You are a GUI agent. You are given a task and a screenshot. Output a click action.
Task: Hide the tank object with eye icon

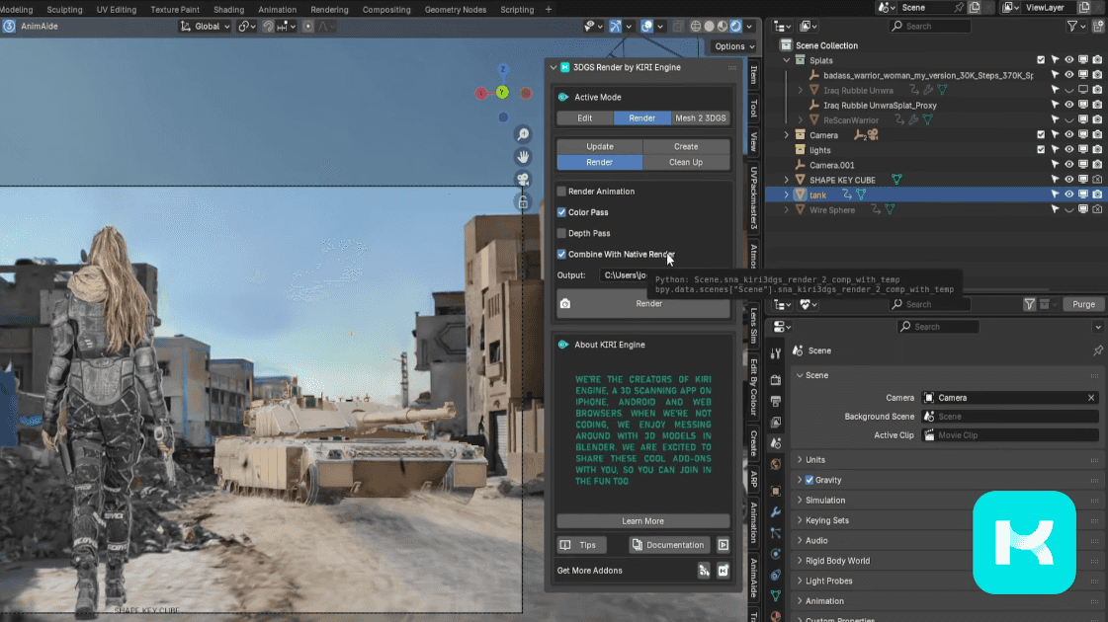[x=1068, y=194]
